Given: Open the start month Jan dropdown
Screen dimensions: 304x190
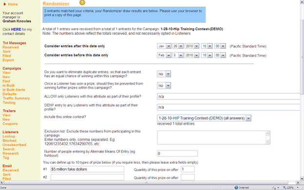Looking at the screenshot, I should point(164,46).
